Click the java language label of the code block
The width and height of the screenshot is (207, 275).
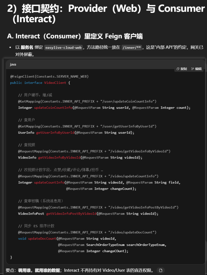(x=13, y=64)
